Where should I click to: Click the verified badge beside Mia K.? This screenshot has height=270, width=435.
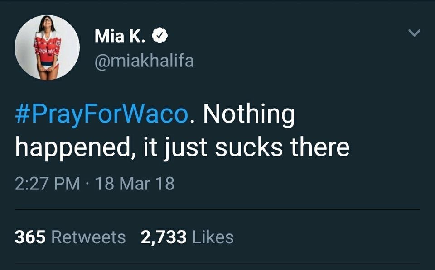159,36
